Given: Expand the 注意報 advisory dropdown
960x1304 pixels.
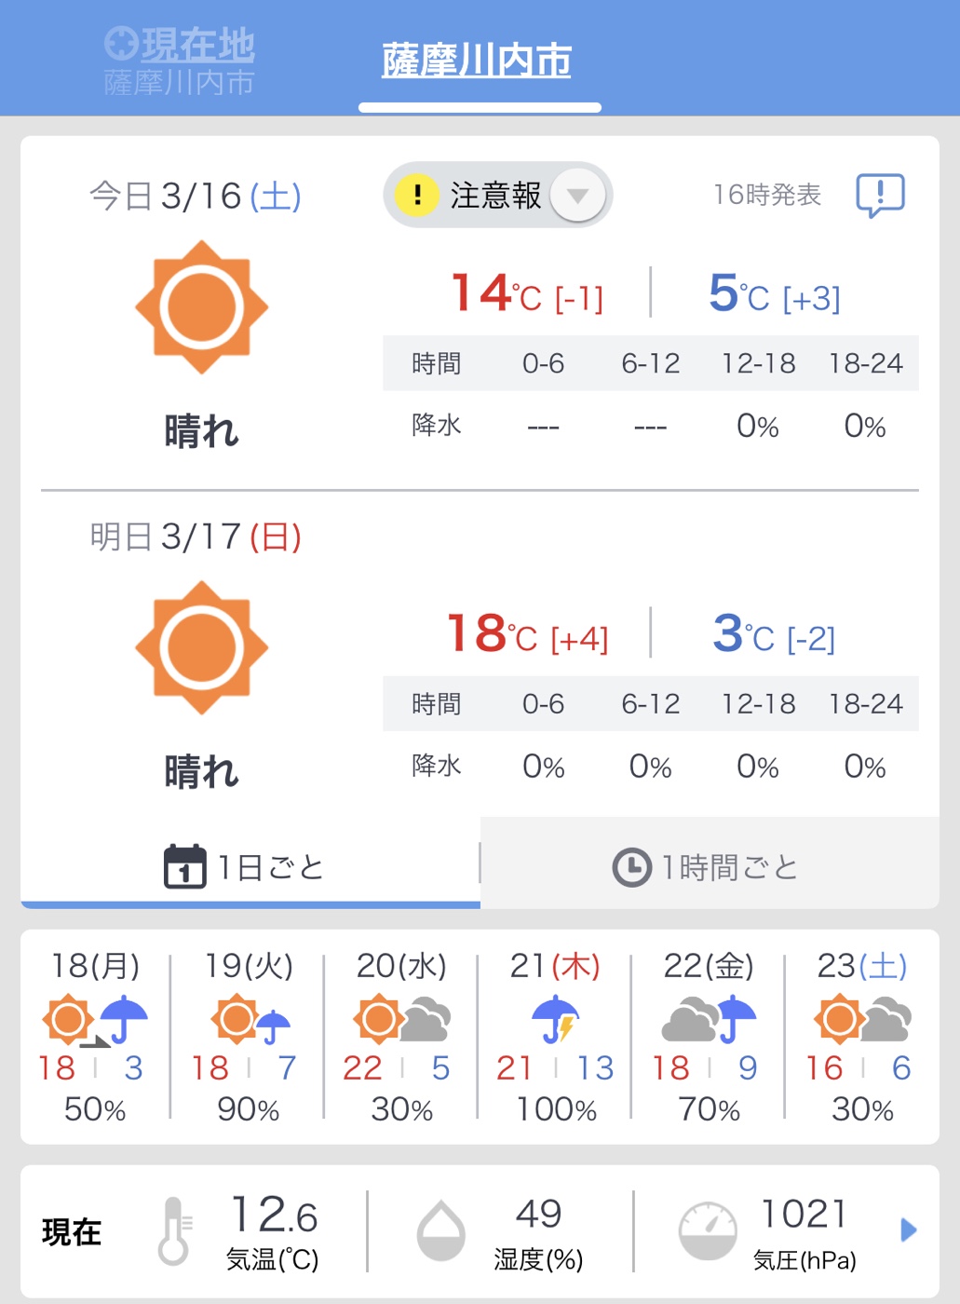Looking at the screenshot, I should click(577, 196).
